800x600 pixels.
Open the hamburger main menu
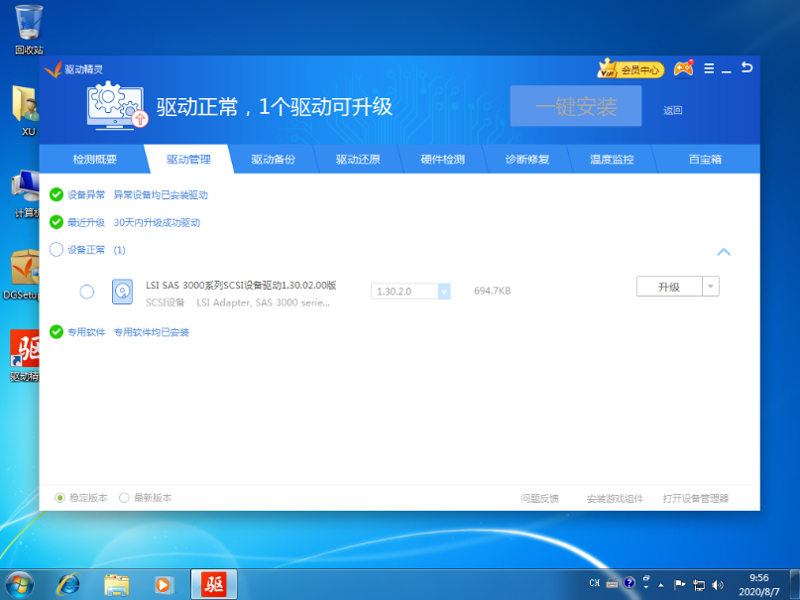pos(708,67)
